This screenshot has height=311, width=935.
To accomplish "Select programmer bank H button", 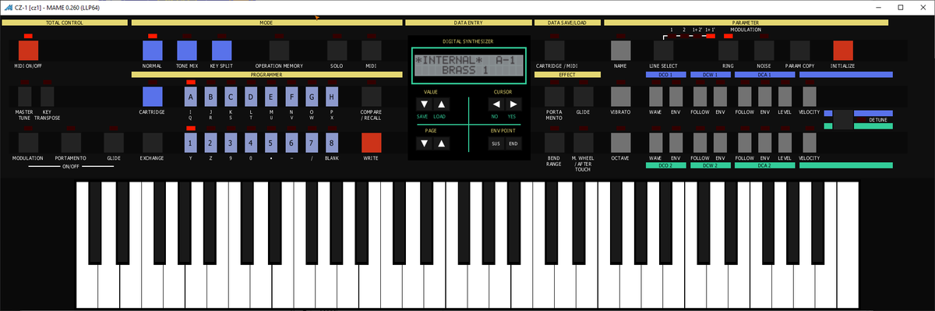I will point(332,97).
